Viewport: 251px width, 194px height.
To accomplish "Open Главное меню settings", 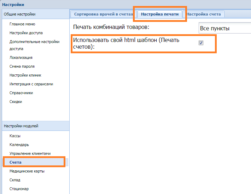I will tap(22, 24).
